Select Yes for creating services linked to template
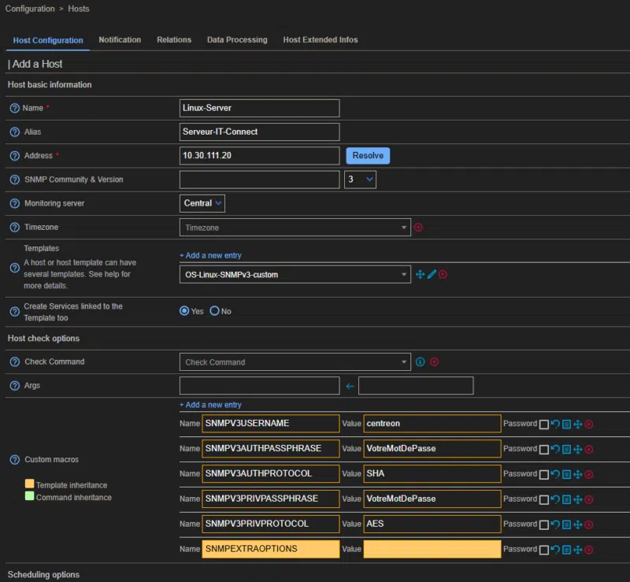This screenshot has width=630, height=582. tap(184, 311)
